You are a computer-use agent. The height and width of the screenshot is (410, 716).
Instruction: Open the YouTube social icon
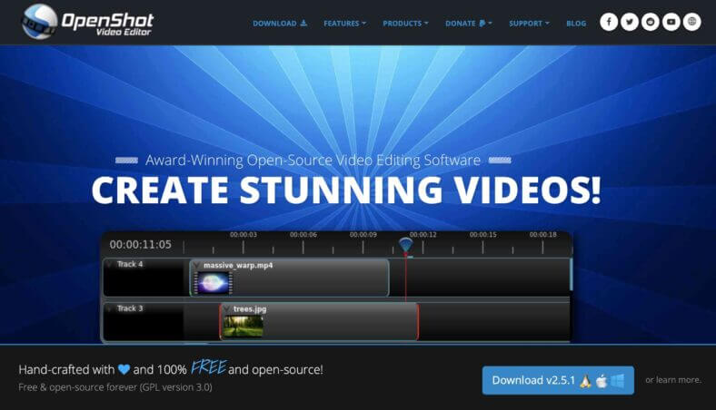pyautogui.click(x=671, y=22)
